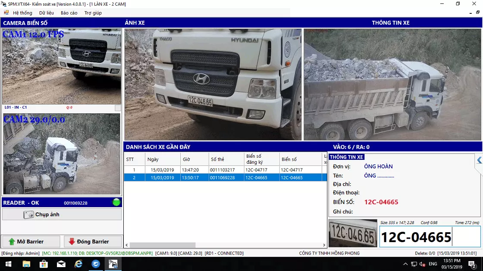Click the green reader status indicator
The height and width of the screenshot is (271, 483).
coord(116,202)
